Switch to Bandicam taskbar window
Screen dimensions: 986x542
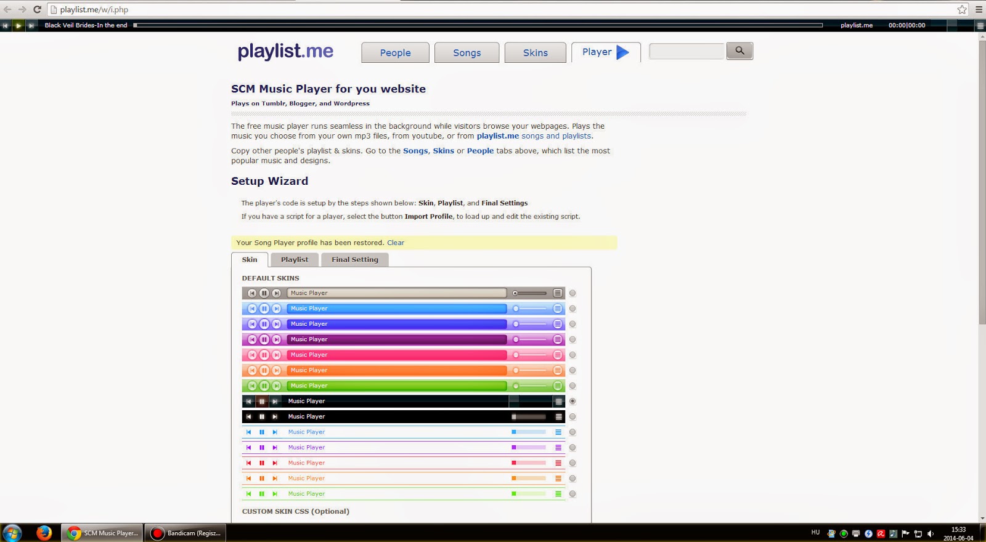pos(185,533)
